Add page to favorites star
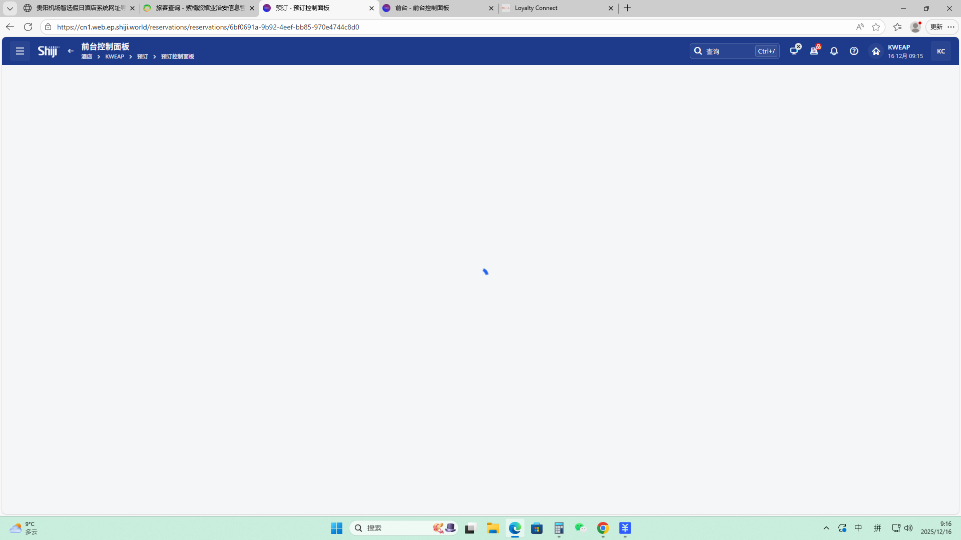961x540 pixels. pyautogui.click(x=876, y=27)
